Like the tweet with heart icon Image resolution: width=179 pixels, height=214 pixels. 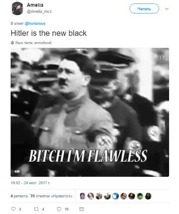tap(59, 209)
